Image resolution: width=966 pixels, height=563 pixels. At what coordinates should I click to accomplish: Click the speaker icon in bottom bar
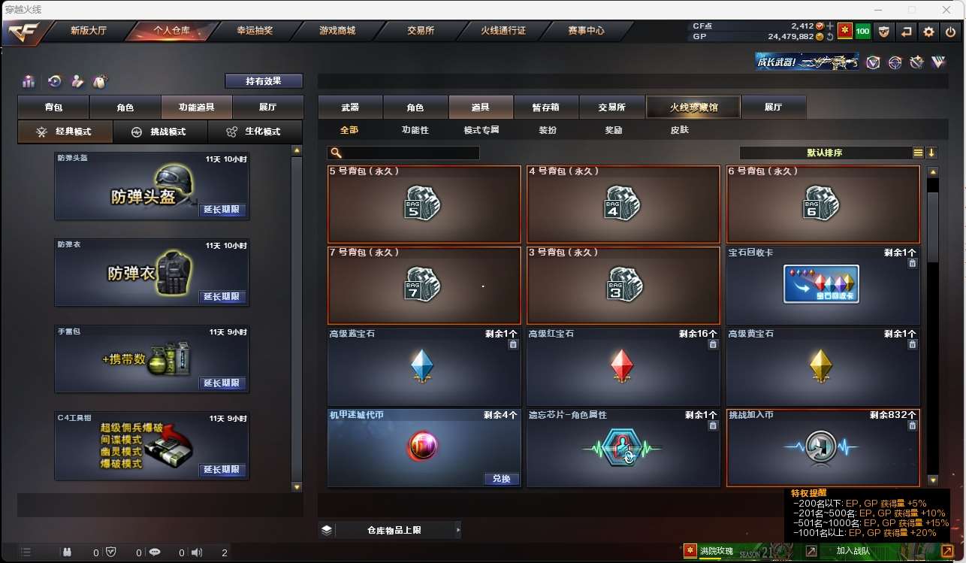click(197, 552)
